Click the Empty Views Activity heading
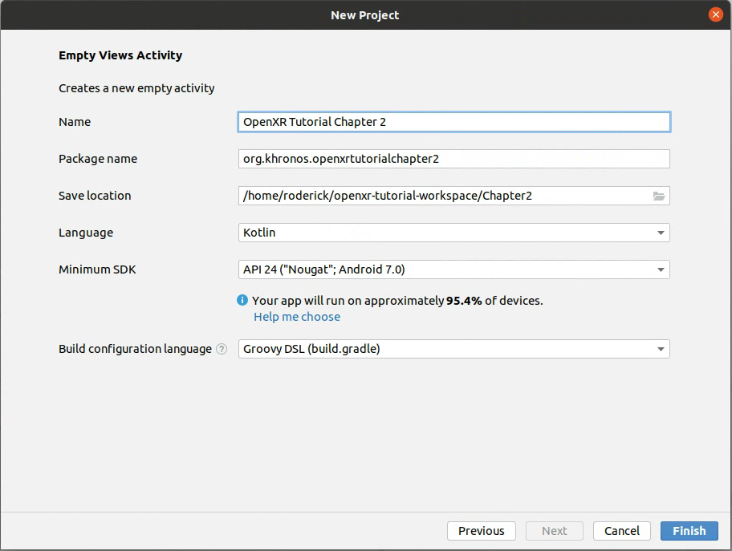 pyautogui.click(x=120, y=55)
